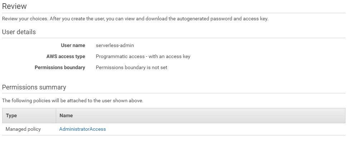348x145 pixels.
Task: Click the User name label
Action: pos(73,45)
